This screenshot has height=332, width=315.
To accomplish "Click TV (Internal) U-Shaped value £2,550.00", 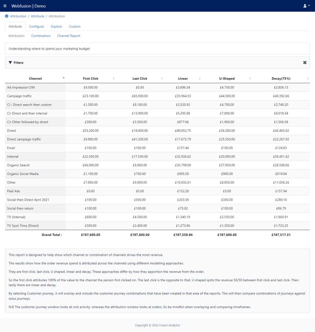I will coord(227,217).
